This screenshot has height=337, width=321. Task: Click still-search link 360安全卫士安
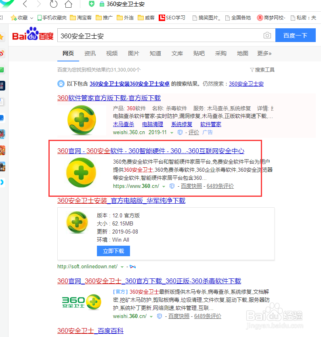tap(246, 84)
